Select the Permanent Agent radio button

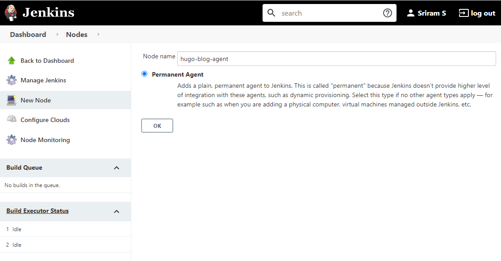144,74
